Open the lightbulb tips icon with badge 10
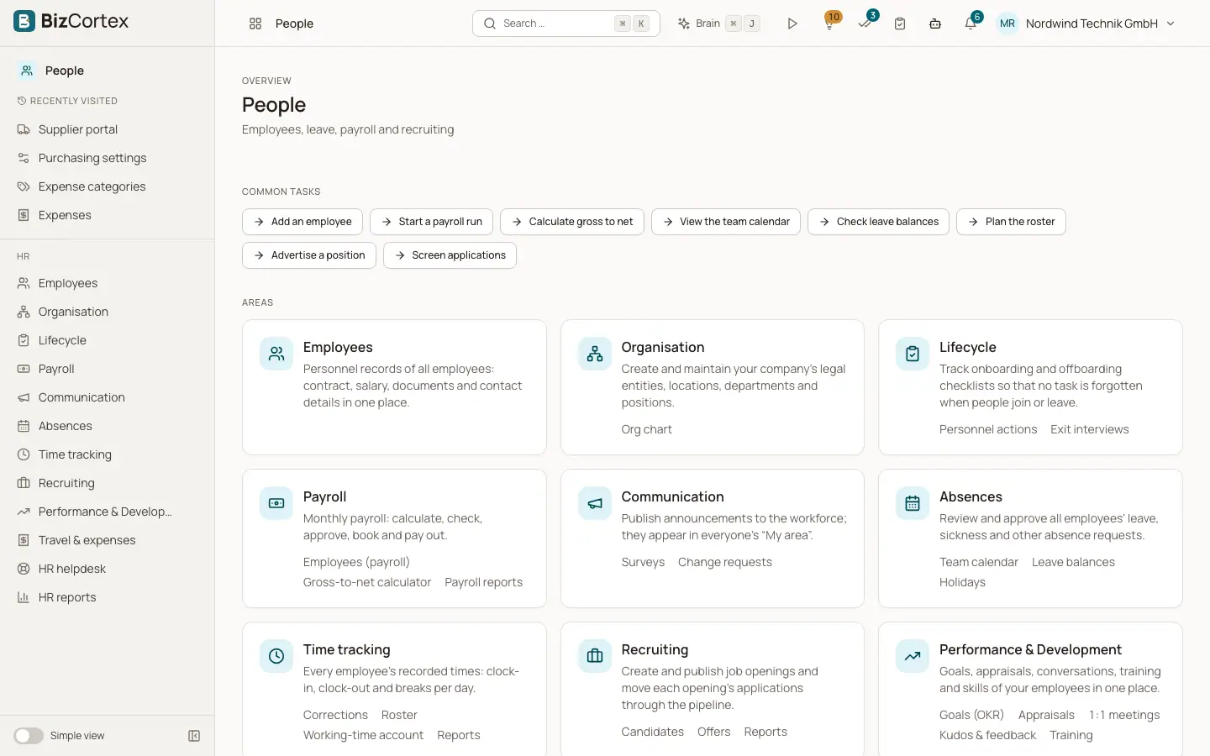The height and width of the screenshot is (756, 1210). (x=829, y=24)
